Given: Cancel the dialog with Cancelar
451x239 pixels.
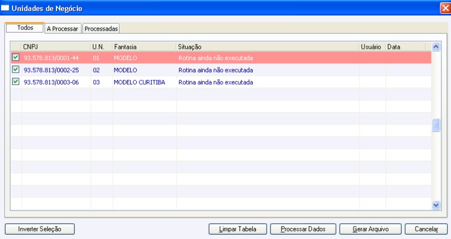Looking at the screenshot, I should 426,229.
